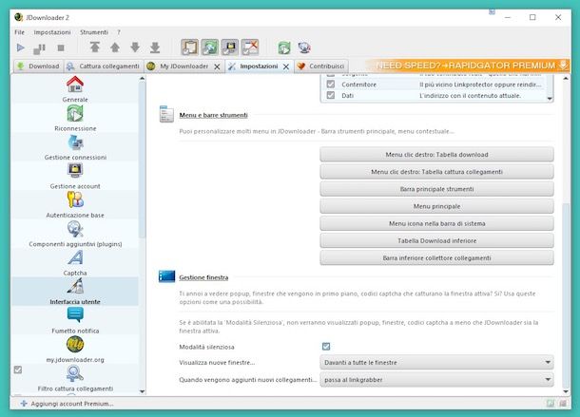Click the Menu e barre strumenti icon
The image size is (580, 417).
(x=166, y=113)
